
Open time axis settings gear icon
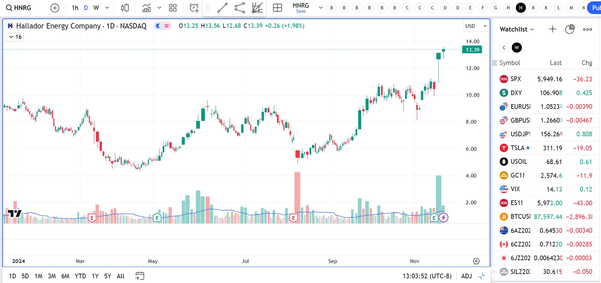pyautogui.click(x=476, y=261)
